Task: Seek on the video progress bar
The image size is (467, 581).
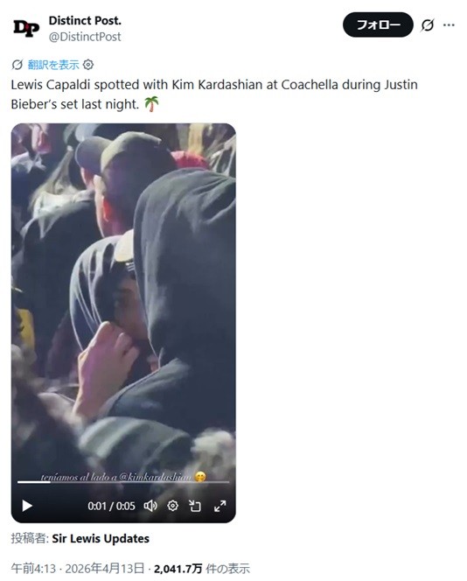Action: (123, 482)
